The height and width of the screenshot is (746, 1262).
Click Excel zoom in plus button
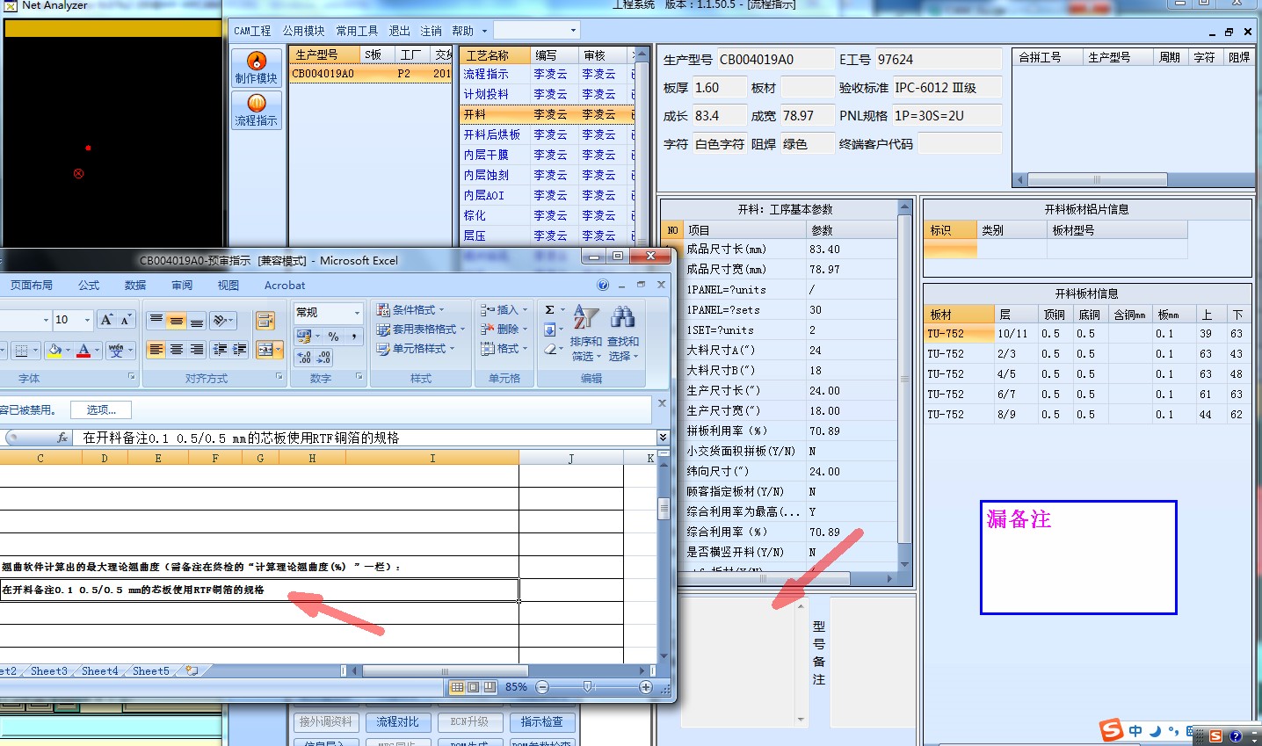(x=646, y=687)
